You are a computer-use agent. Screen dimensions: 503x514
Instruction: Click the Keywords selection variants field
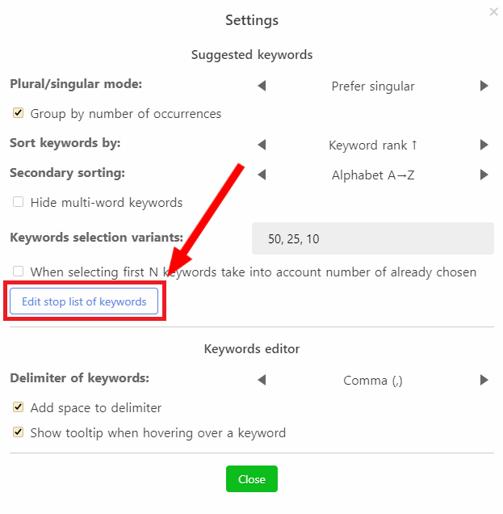[373, 238]
